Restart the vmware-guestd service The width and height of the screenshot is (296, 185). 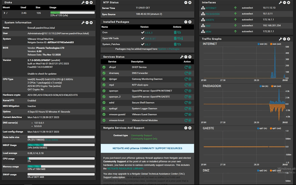[x=186, y=114]
